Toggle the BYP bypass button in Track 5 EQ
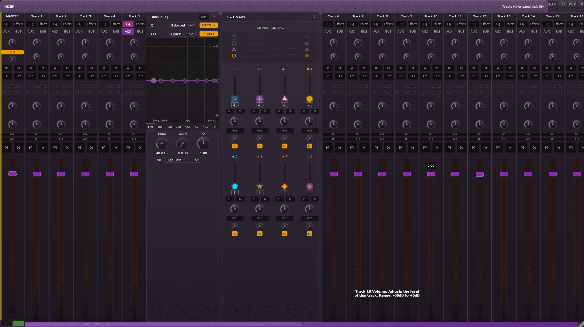 pyautogui.click(x=203, y=17)
